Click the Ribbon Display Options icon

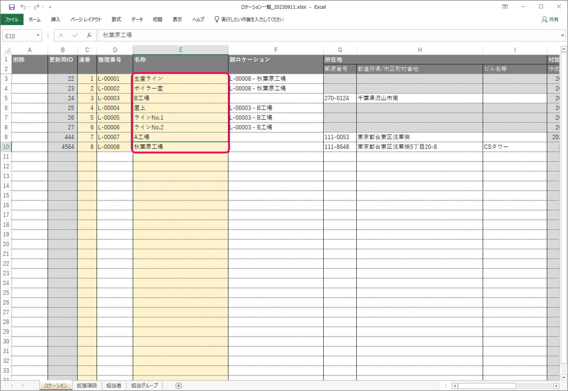(x=505, y=7)
